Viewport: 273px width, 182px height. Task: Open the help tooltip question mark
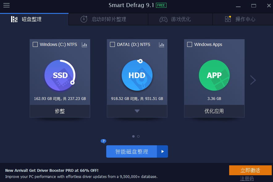(x=103, y=141)
